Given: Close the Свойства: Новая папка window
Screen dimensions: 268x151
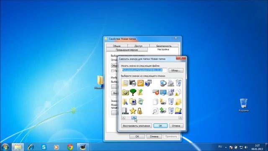Looking at the screenshot, I should 176,38.
